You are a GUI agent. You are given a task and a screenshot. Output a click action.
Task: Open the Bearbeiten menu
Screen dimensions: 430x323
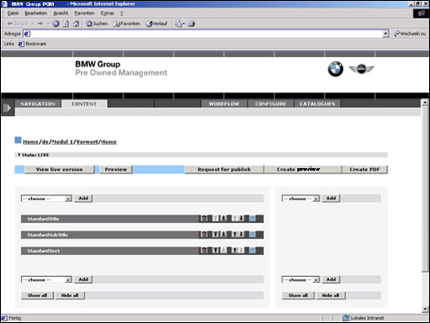click(36, 13)
